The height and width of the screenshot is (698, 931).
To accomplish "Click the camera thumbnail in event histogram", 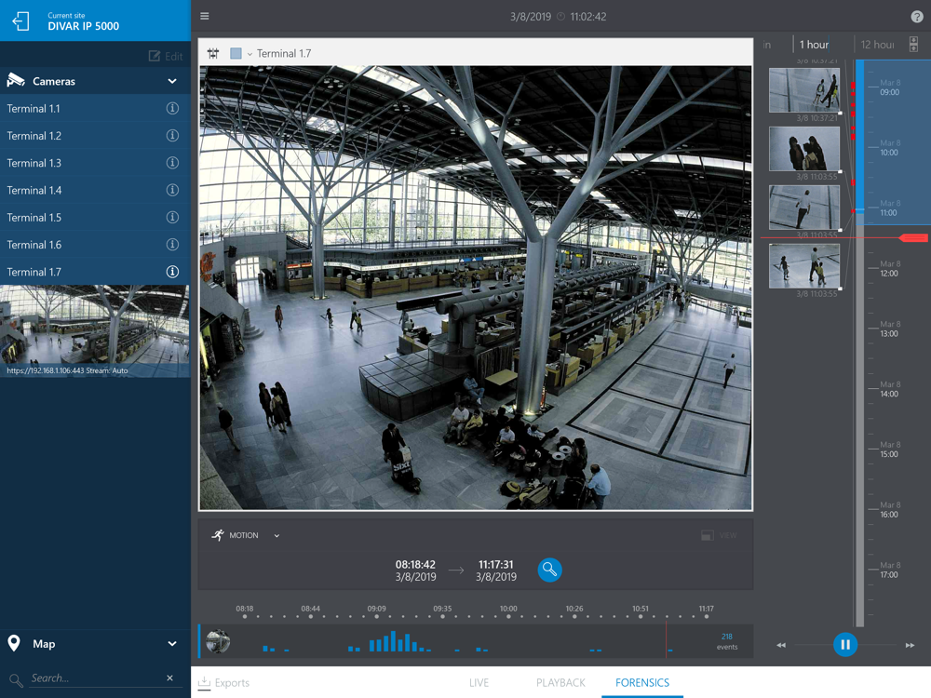I will pos(218,641).
